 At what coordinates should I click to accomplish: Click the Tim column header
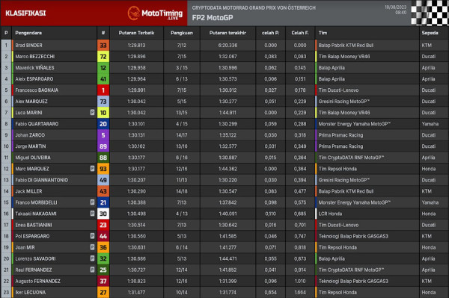pos(323,33)
